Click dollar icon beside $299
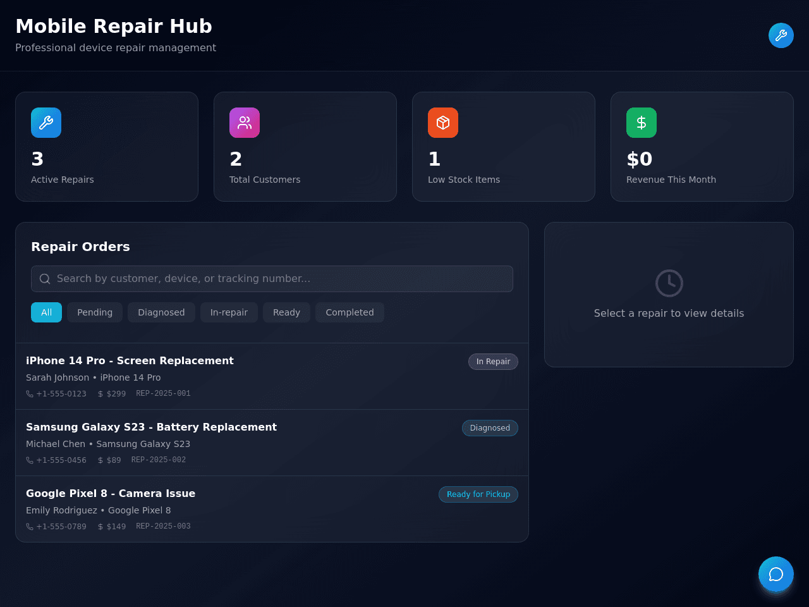The image size is (809, 607). (x=100, y=394)
